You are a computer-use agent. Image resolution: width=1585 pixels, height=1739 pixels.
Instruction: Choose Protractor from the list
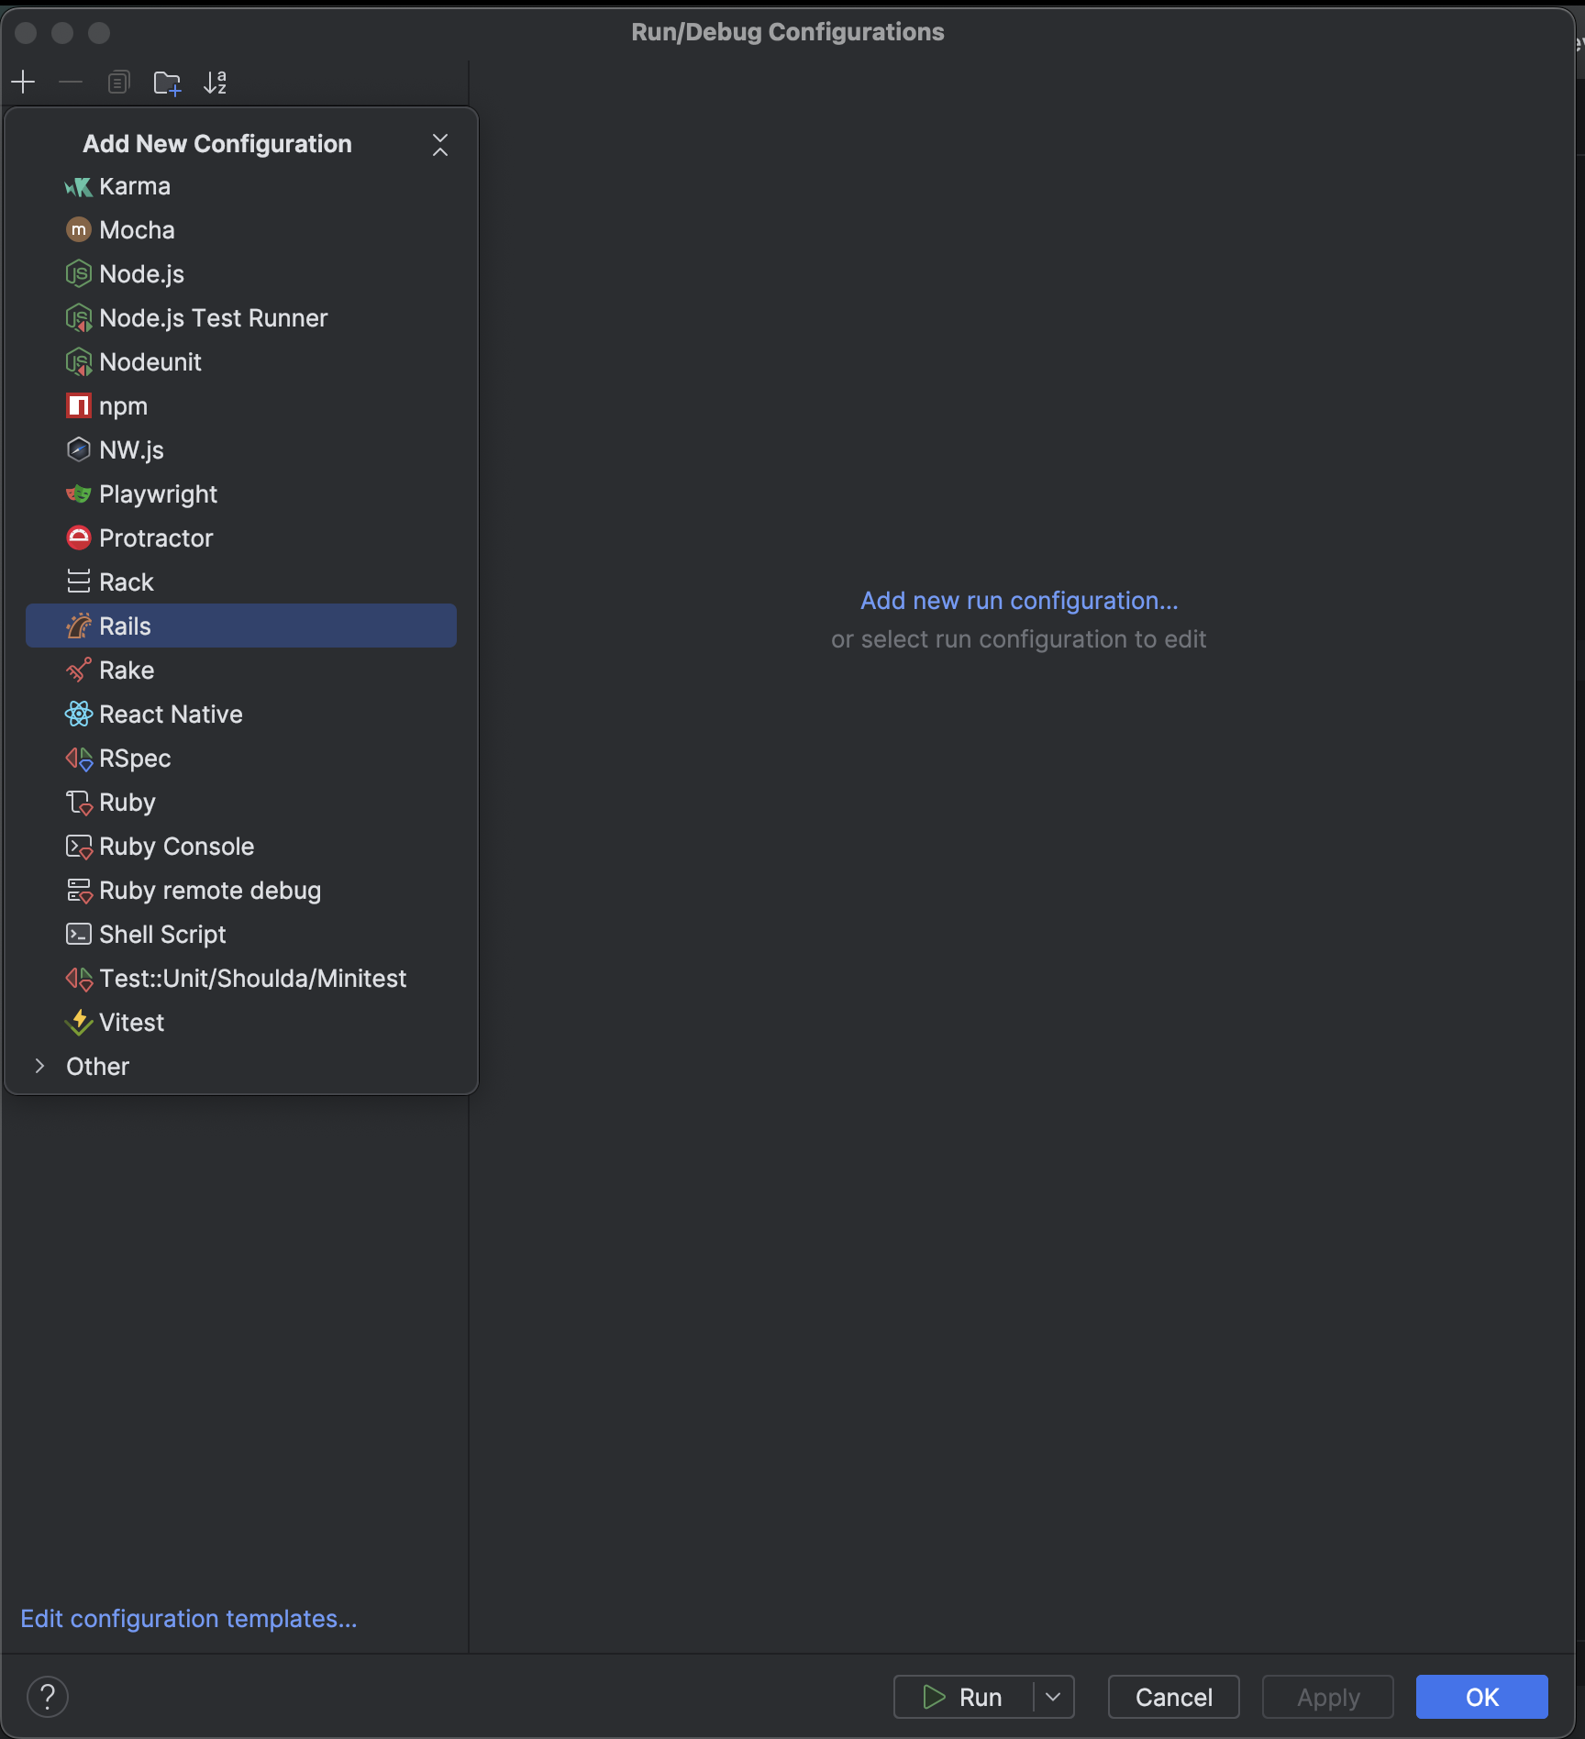point(241,538)
